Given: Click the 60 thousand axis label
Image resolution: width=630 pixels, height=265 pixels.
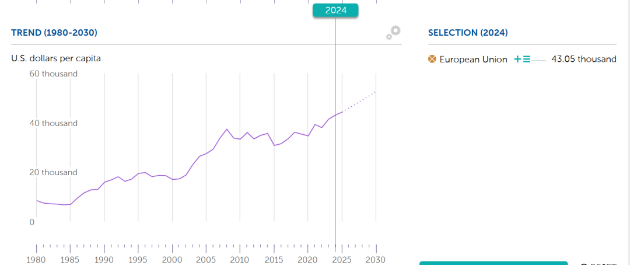Looking at the screenshot, I should [x=54, y=74].
